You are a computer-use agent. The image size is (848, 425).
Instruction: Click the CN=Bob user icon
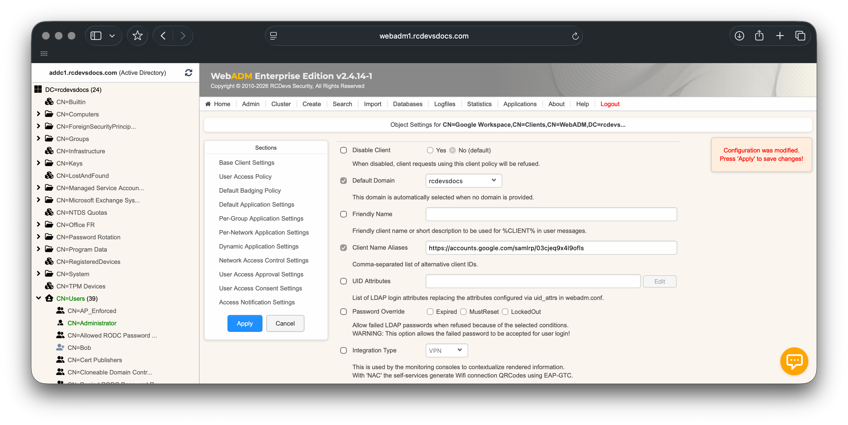coord(60,347)
